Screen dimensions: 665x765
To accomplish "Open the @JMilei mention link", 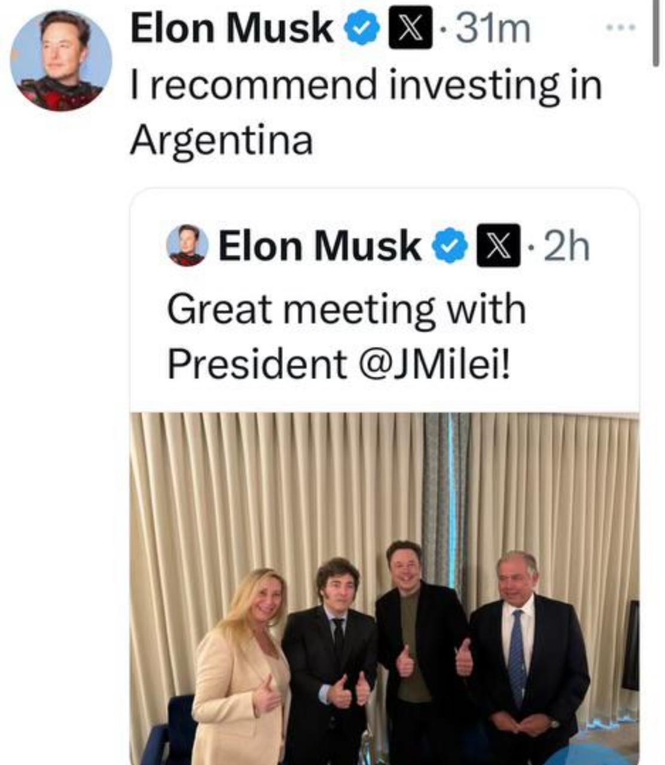I will coord(437,363).
